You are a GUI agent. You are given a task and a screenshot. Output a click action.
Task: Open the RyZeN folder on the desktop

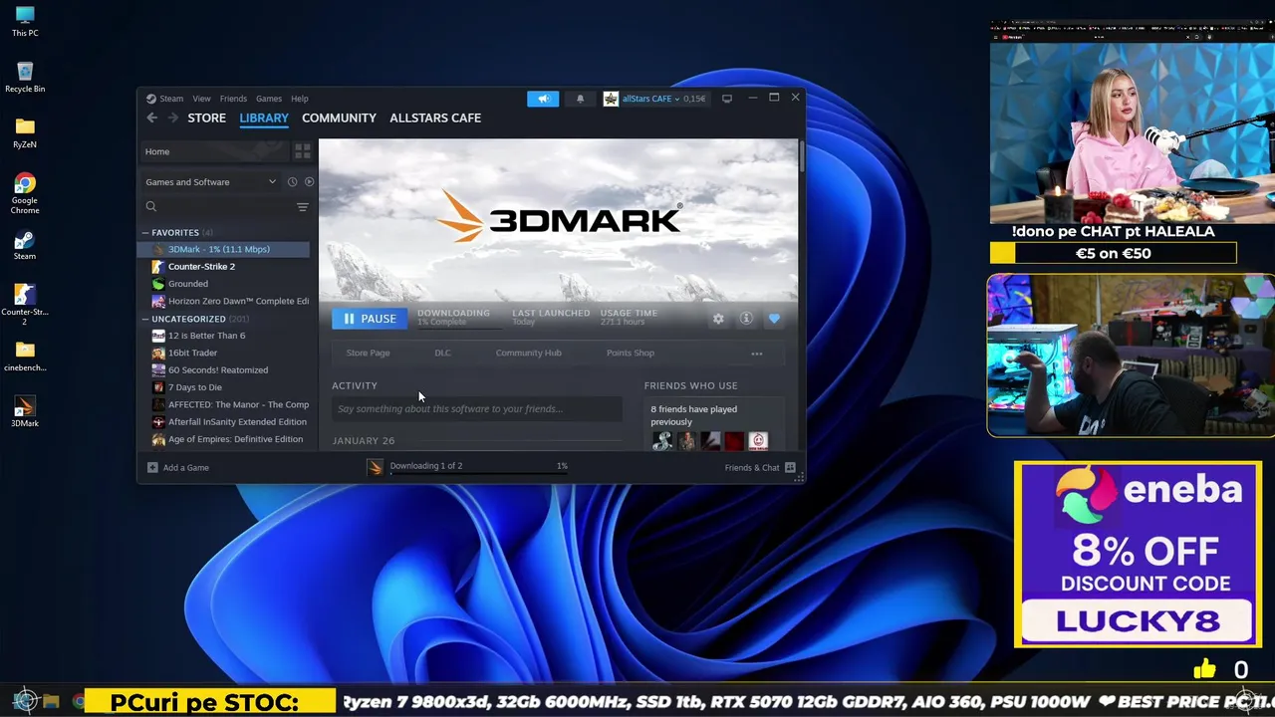[x=25, y=133]
